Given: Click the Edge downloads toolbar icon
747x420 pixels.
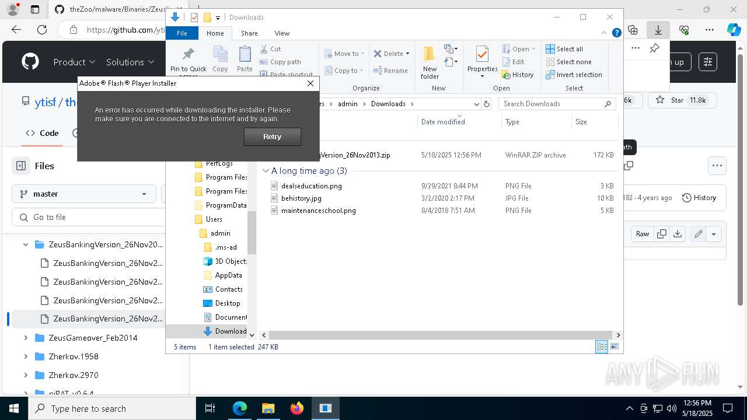Looking at the screenshot, I should pyautogui.click(x=658, y=29).
